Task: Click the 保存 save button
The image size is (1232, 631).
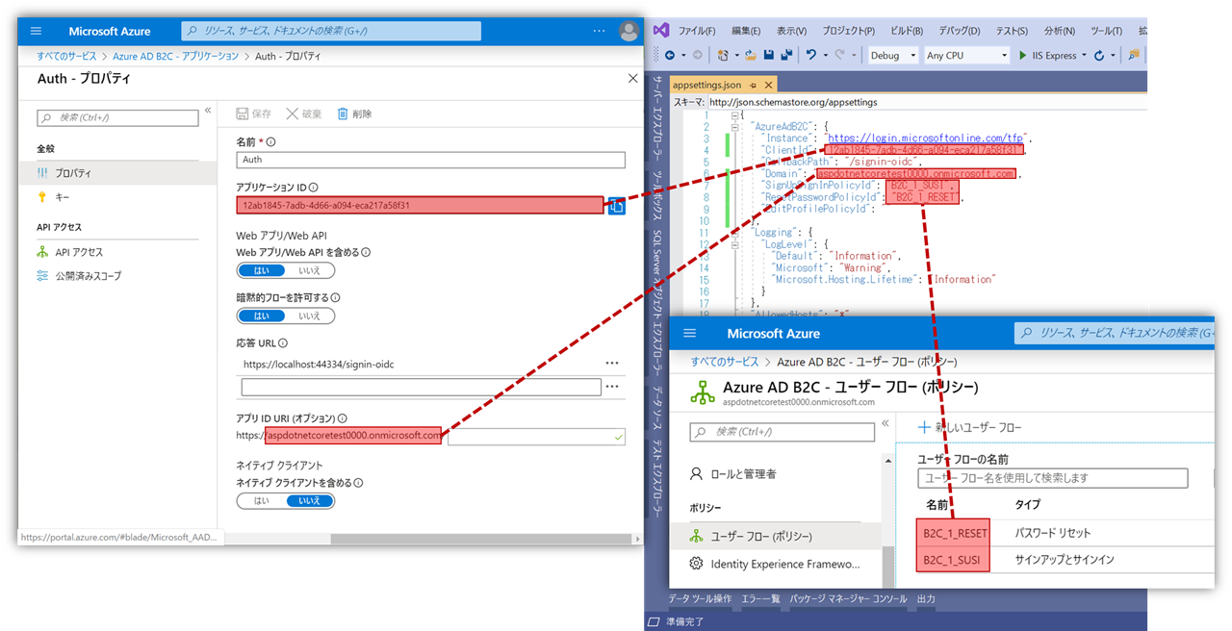Action: coord(254,114)
